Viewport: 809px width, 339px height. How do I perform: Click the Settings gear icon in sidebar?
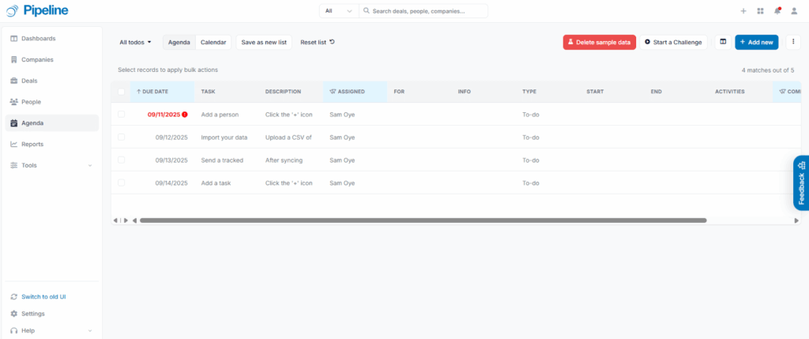[14, 314]
